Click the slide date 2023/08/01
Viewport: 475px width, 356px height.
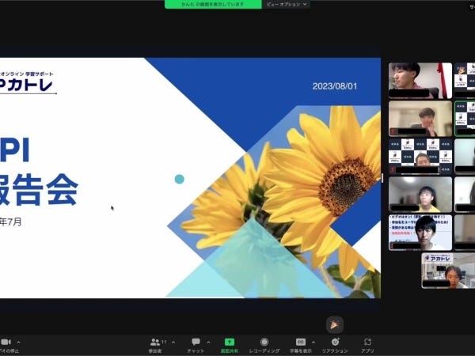coord(335,86)
